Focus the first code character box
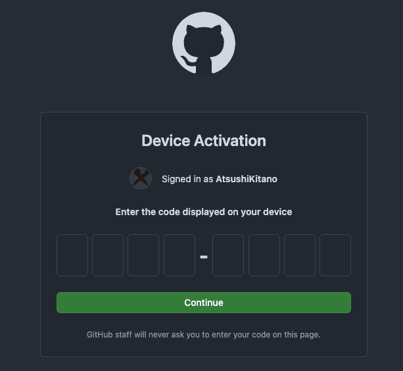The width and height of the screenshot is (403, 371). pyautogui.click(x=72, y=255)
